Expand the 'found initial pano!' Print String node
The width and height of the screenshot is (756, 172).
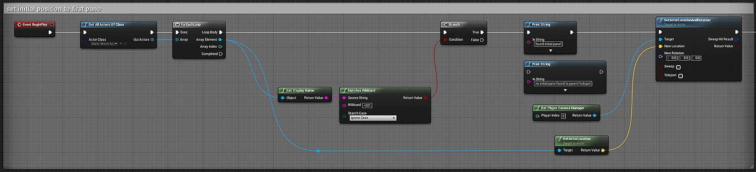(550, 51)
